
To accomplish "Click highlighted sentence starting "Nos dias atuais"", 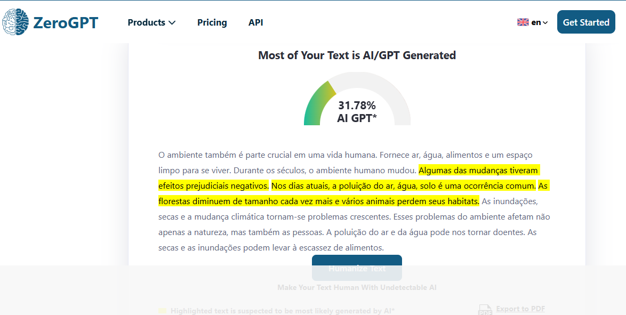I will (403, 186).
